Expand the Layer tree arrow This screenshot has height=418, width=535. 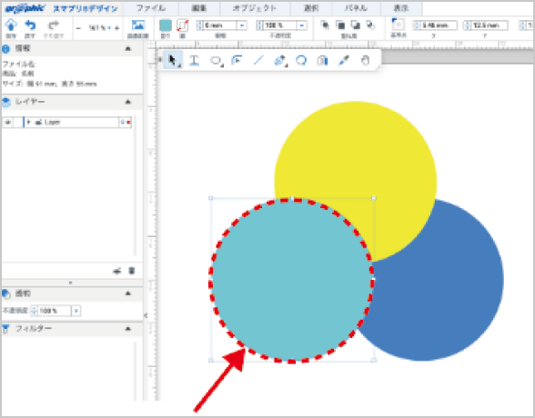pos(29,123)
